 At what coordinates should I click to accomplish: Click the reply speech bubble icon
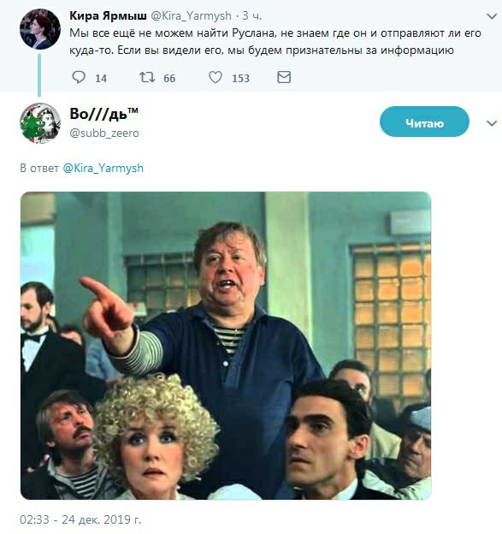[x=79, y=77]
